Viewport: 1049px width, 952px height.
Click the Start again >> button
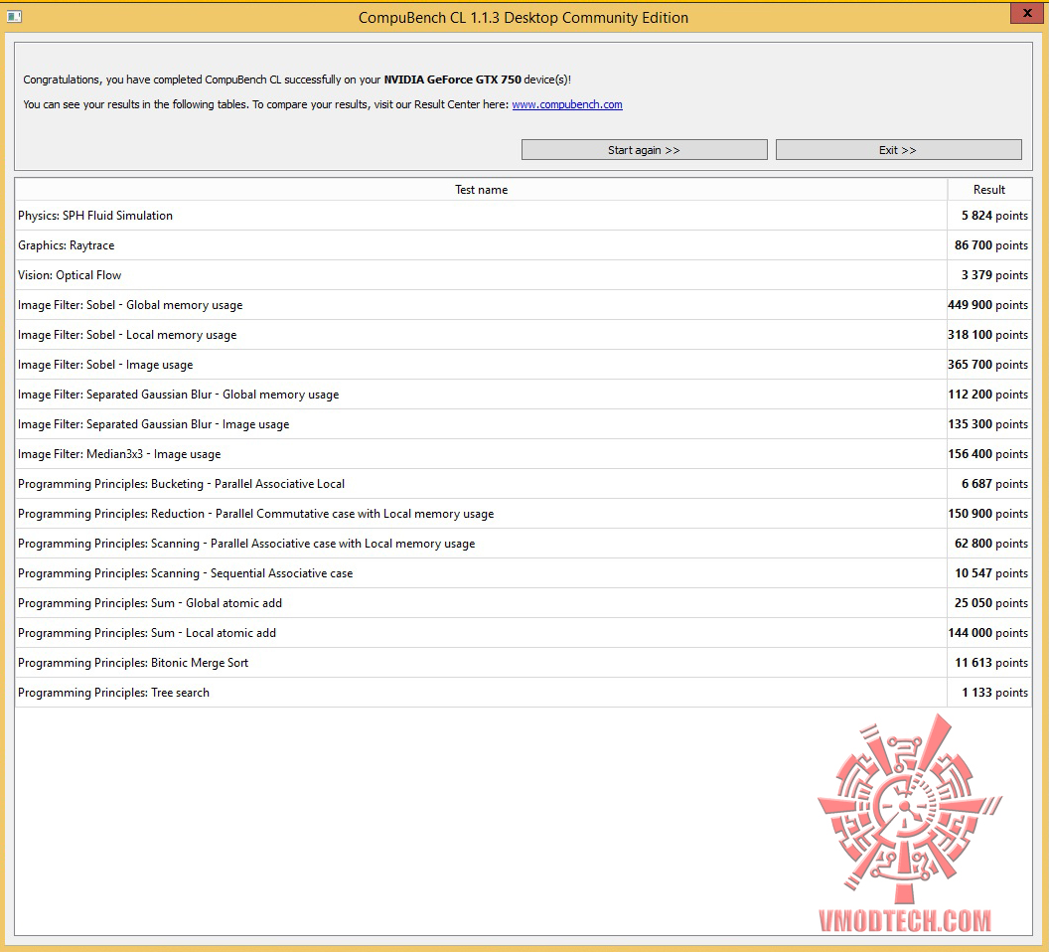644,150
